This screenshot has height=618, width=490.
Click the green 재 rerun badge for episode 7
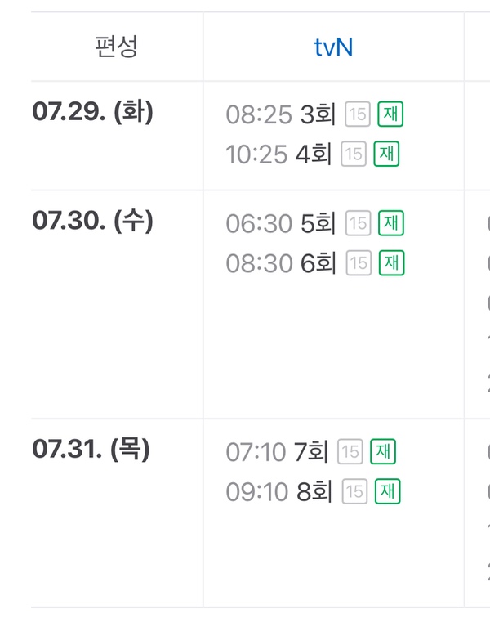tap(383, 451)
